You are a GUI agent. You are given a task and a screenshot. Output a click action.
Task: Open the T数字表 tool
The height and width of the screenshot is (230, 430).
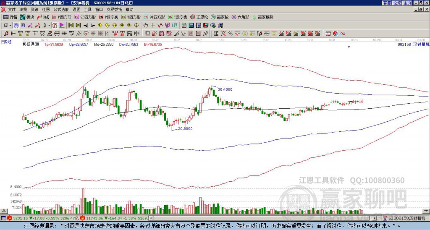pos(178,17)
